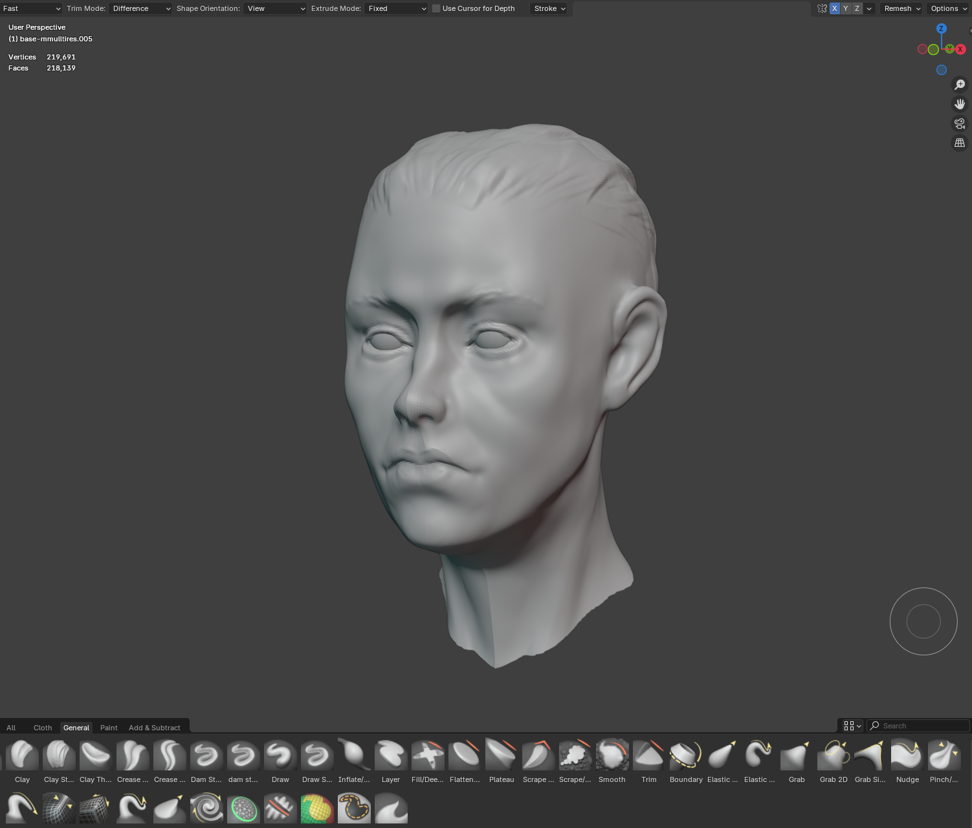Pick the Flatten... brush
The image size is (972, 828).
tap(465, 761)
